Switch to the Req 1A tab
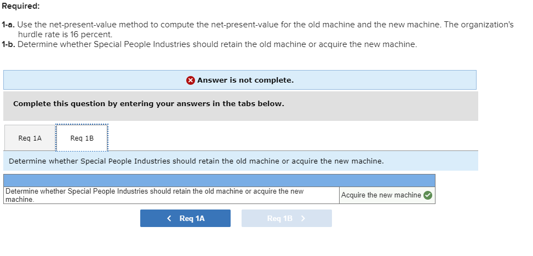 (x=30, y=138)
